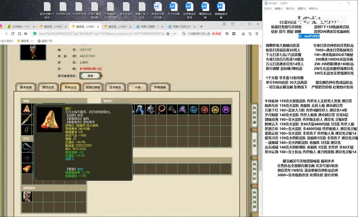The width and height of the screenshot is (358, 217).
Task: Open the apps grid icon in browser toolbar
Action: coord(234,34)
